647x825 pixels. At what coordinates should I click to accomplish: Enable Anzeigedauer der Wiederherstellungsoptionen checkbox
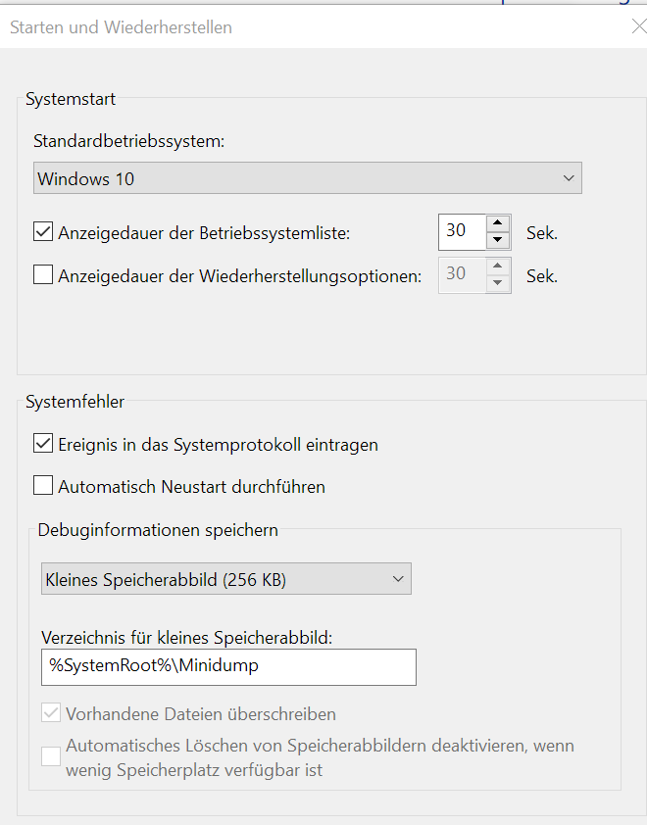pos(43,275)
